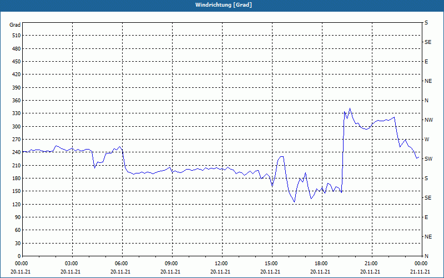The height and width of the screenshot is (278, 444).
Task: Click the SE compass label level with 480
Action: pyautogui.click(x=428, y=42)
